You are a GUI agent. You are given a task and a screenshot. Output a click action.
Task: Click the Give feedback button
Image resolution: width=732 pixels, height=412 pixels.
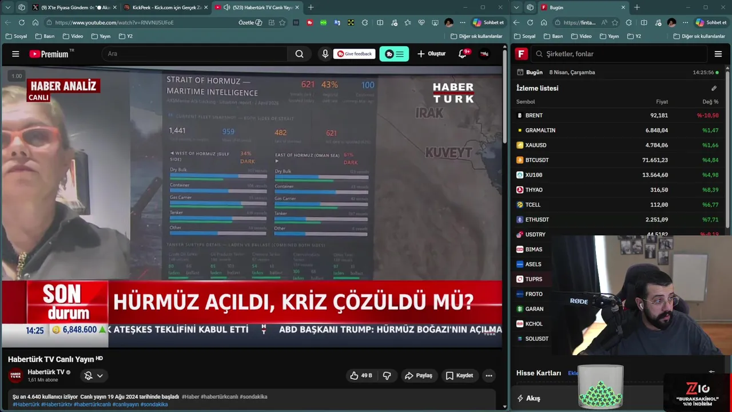click(354, 54)
